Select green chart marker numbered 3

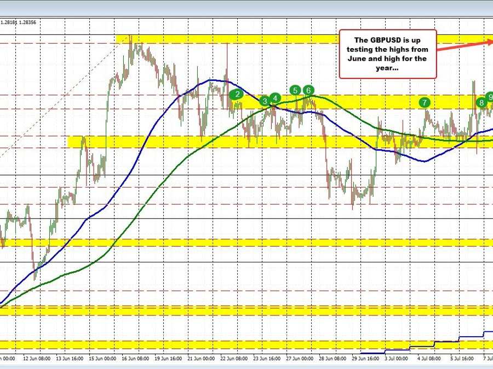265,101
